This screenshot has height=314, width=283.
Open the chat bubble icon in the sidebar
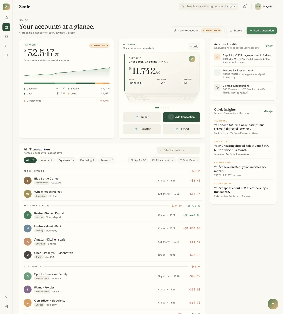tap(6, 55)
